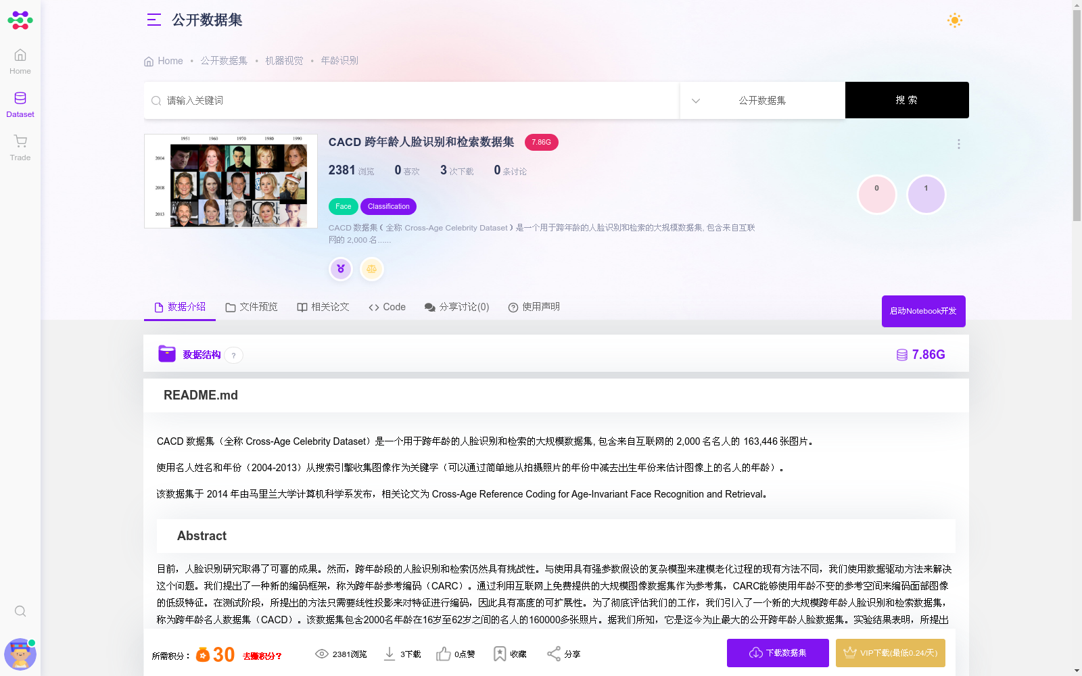Click the site logo at the sidebar top
The image size is (1082, 676).
pyautogui.click(x=20, y=20)
